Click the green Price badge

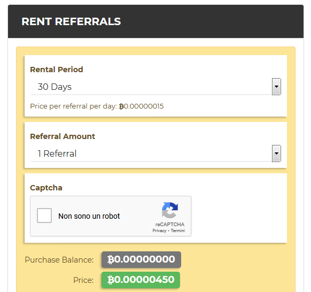tap(141, 280)
